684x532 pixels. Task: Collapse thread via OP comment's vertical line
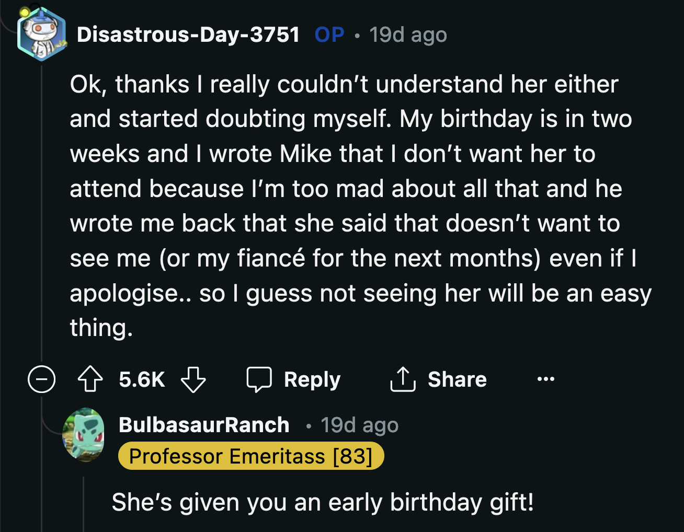coord(41,209)
